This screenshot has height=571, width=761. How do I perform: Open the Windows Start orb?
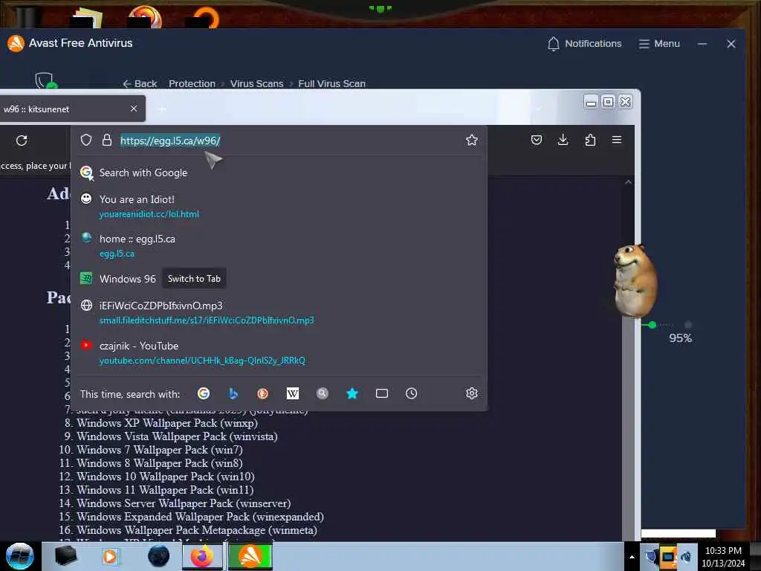[19, 556]
